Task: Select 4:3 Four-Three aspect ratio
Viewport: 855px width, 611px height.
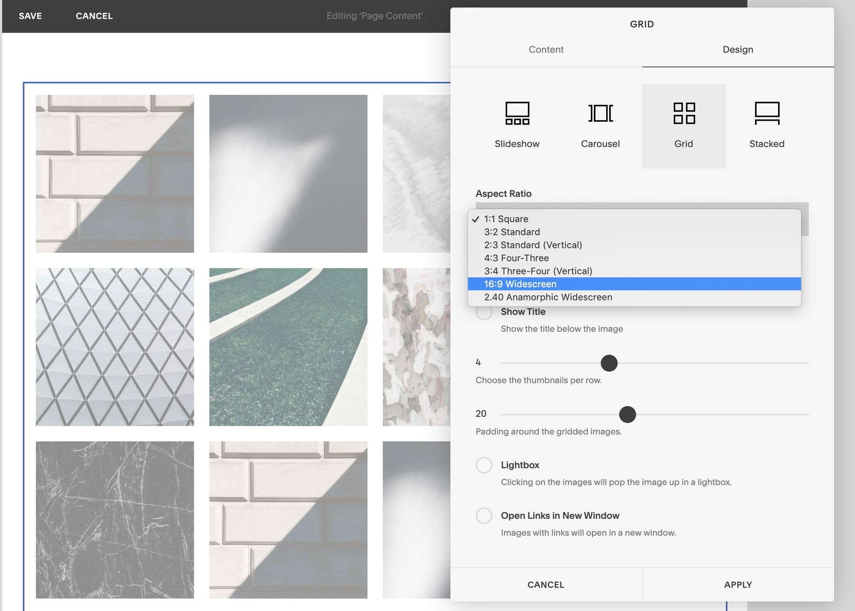Action: pos(516,258)
